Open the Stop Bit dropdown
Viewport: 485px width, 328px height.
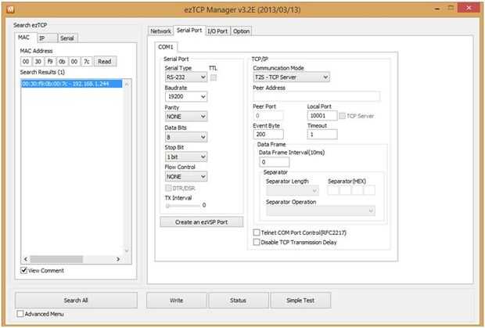click(186, 157)
